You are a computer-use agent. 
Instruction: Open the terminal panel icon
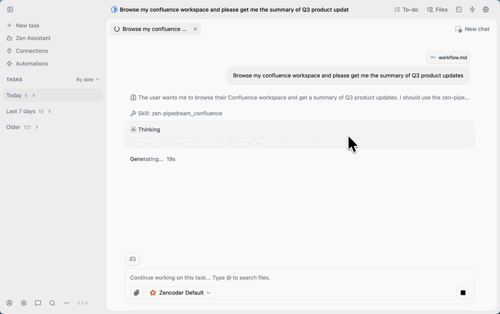pos(459,10)
